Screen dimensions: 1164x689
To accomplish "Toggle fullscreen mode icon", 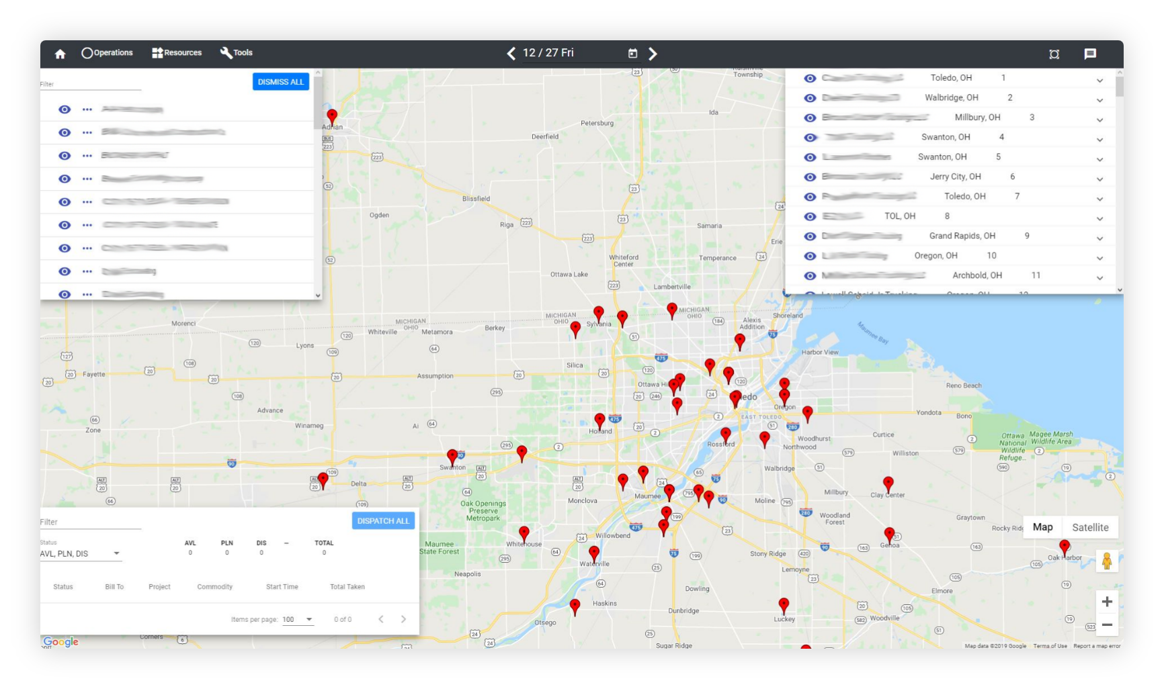I will pos(1054,54).
